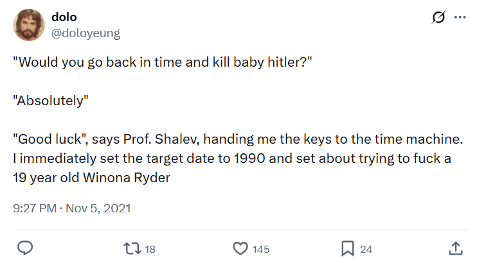The width and height of the screenshot is (477, 263).
Task: Click the "Good luck" Prof. Shalev sentence
Action: click(238, 139)
